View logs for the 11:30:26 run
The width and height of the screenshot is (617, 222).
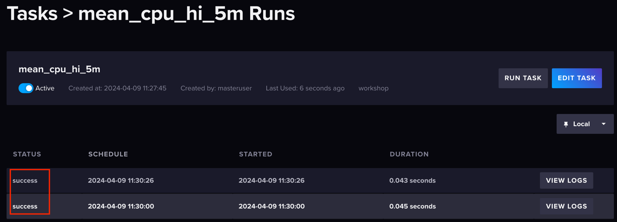566,180
